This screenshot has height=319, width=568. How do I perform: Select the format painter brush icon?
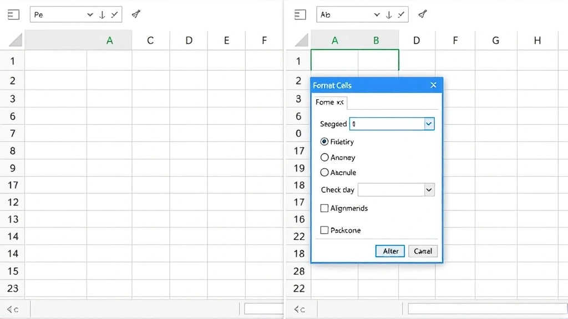pyautogui.click(x=136, y=14)
